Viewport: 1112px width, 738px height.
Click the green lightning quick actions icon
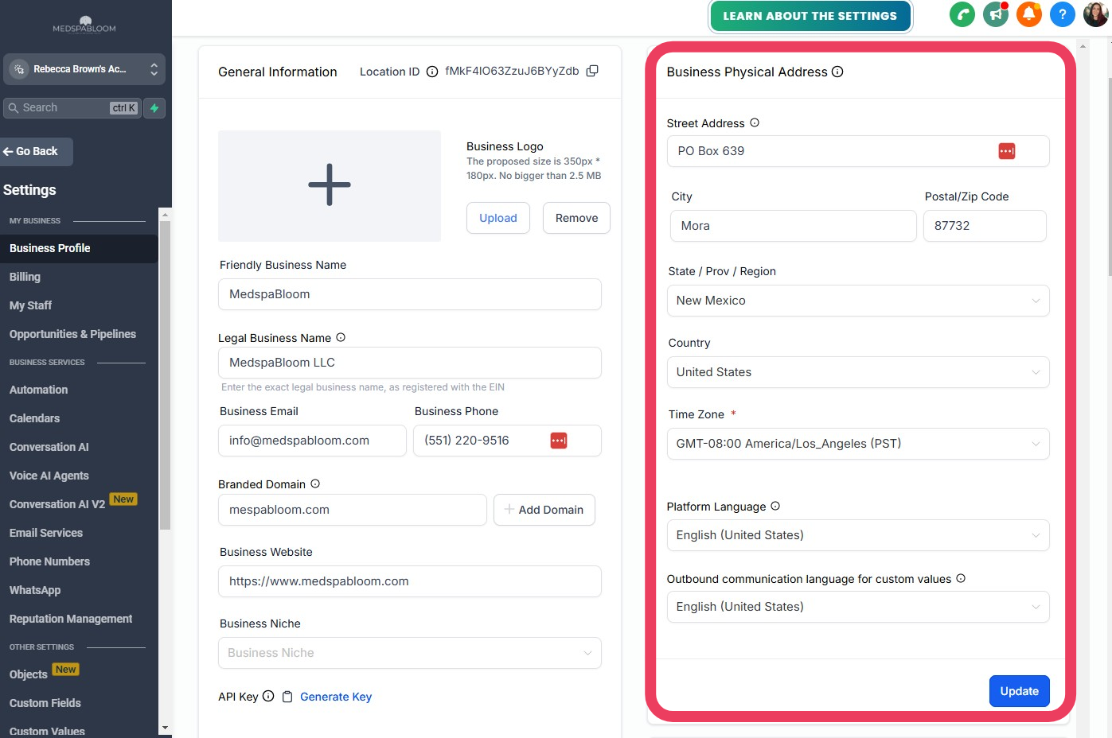click(x=154, y=107)
